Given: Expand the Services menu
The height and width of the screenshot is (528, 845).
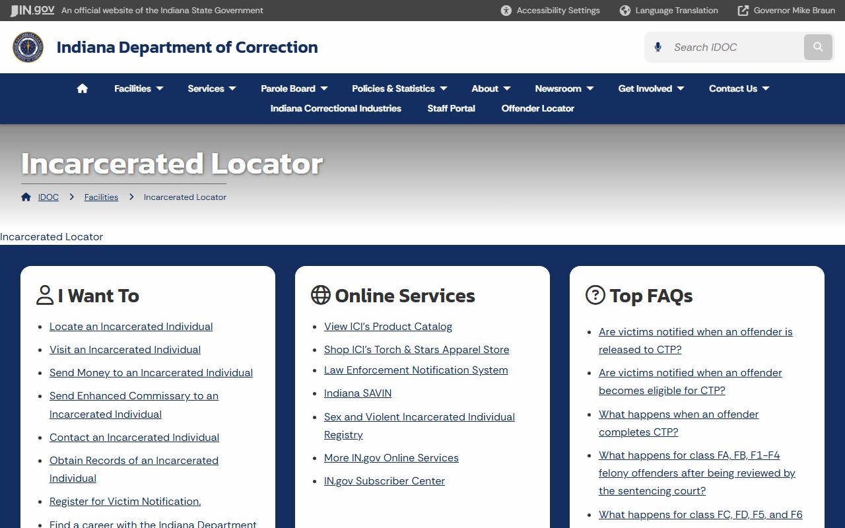Looking at the screenshot, I should point(212,88).
